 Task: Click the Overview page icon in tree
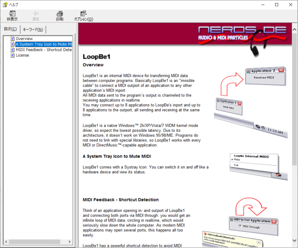(x=12, y=39)
